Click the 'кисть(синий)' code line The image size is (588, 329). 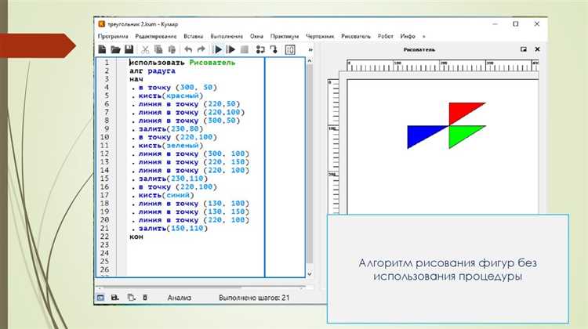pyautogui.click(x=166, y=195)
